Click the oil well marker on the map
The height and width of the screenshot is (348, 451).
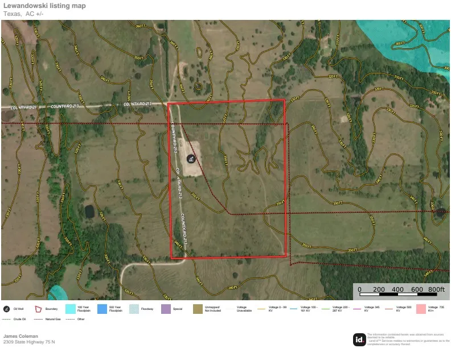190,160
